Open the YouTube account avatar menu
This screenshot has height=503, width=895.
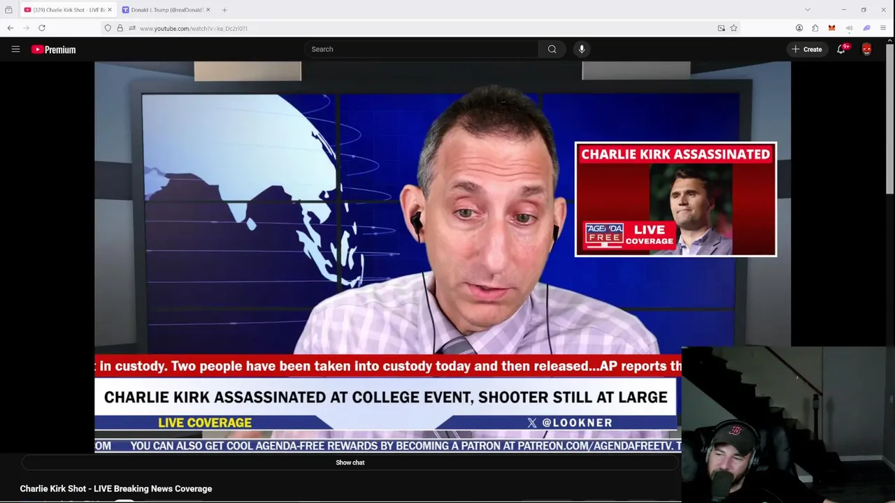866,49
